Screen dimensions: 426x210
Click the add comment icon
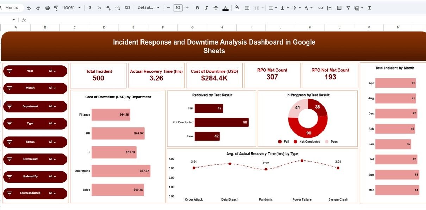point(330,8)
